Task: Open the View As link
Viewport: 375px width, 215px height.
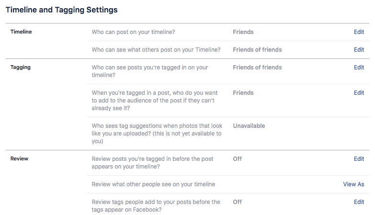Action: pos(353,184)
